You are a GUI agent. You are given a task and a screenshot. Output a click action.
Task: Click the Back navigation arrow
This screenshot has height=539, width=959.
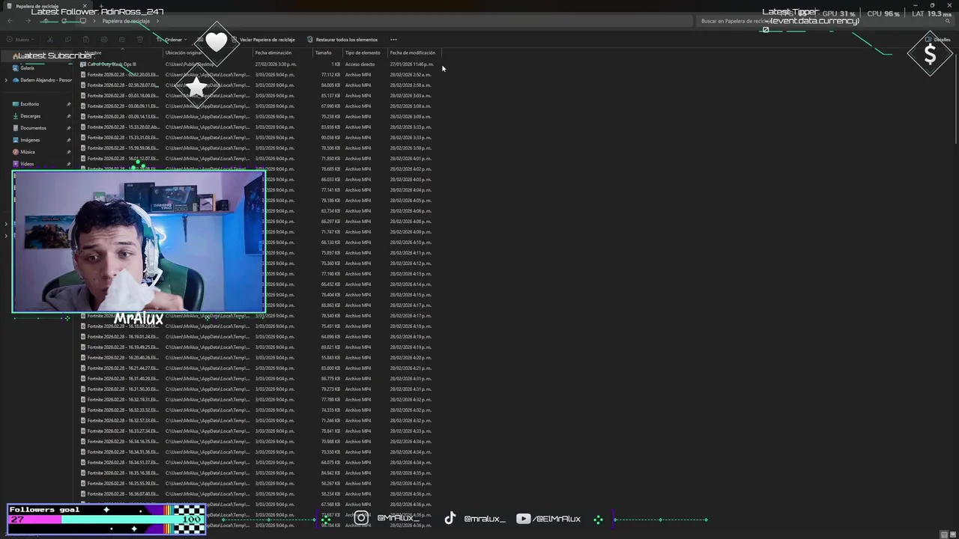(x=10, y=21)
